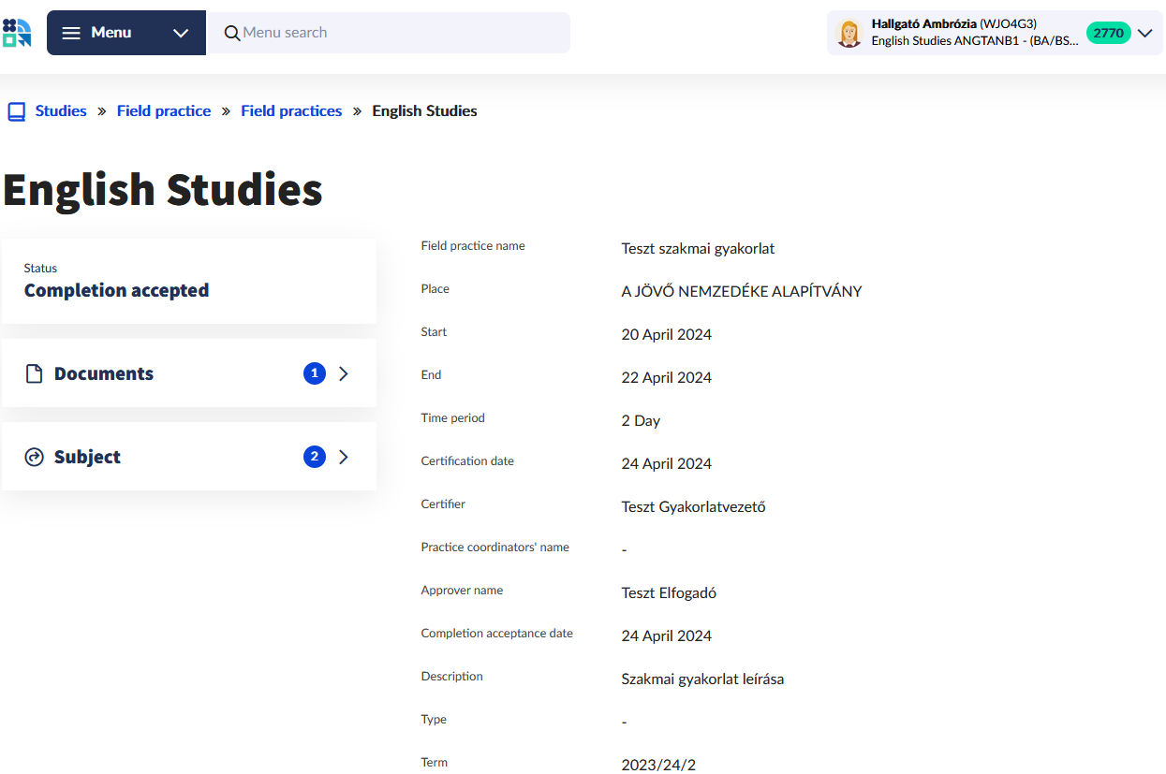This screenshot has width=1166, height=774.
Task: Expand the Subject section chevron
Action: 344,457
